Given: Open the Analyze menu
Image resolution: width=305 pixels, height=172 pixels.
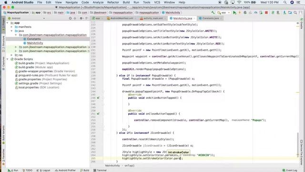Looking at the screenshot, I should point(98,2).
